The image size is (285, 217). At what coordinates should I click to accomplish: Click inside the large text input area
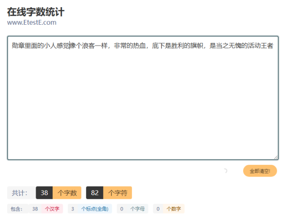point(142,98)
